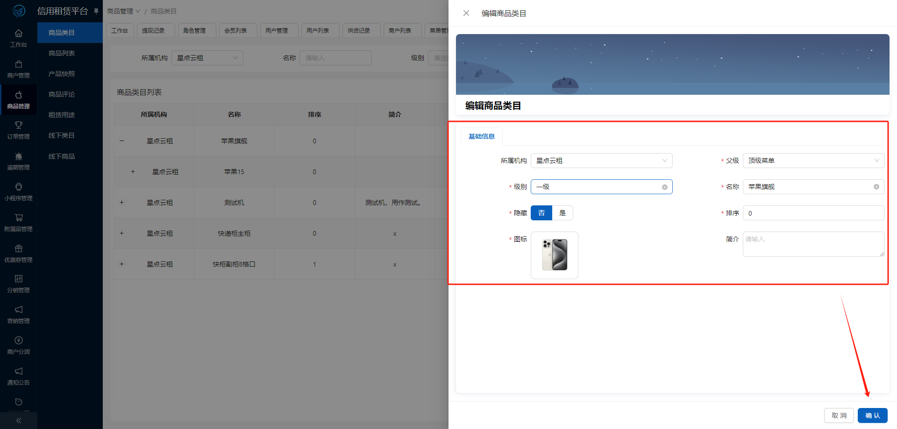Close the 编辑商品类目 drawer with X

pyautogui.click(x=466, y=13)
